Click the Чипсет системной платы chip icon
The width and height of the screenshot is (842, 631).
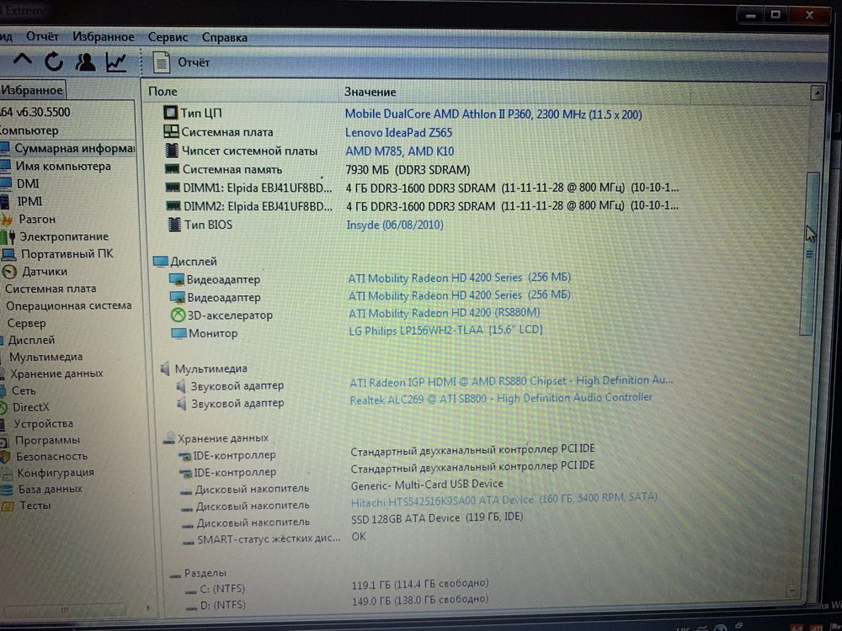tap(172, 151)
